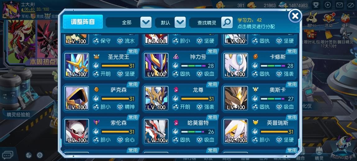Image resolution: width=357 pixels, height=161 pixels.
Task: Click the video play icon in top bar
Action: pos(327,5)
